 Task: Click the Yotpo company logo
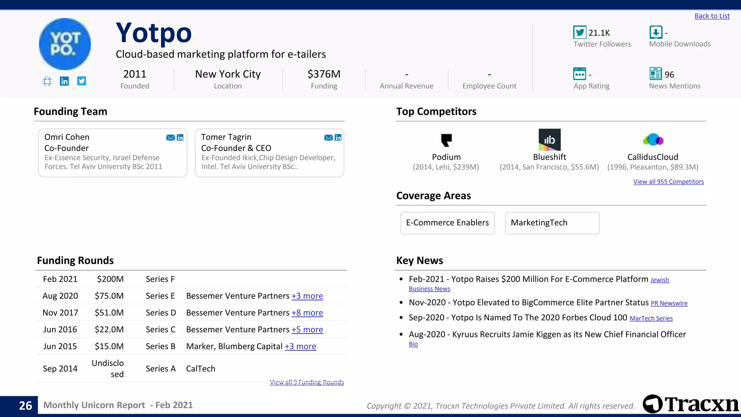click(65, 44)
